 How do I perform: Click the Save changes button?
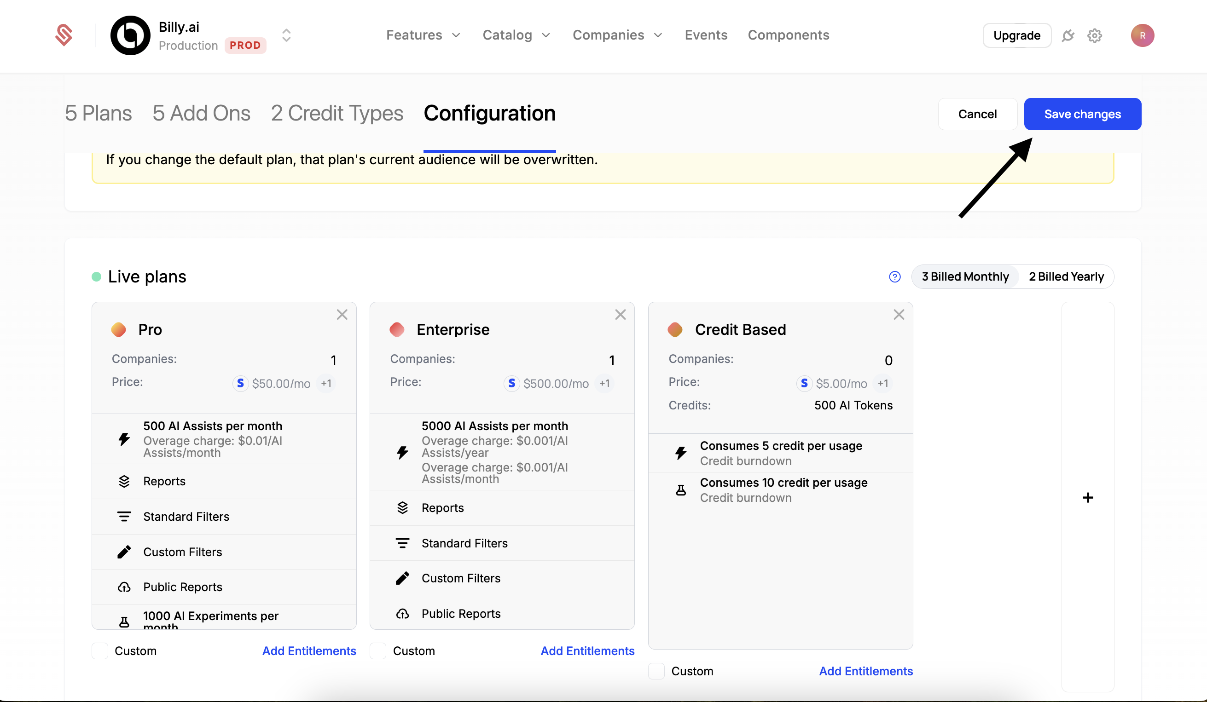point(1082,114)
